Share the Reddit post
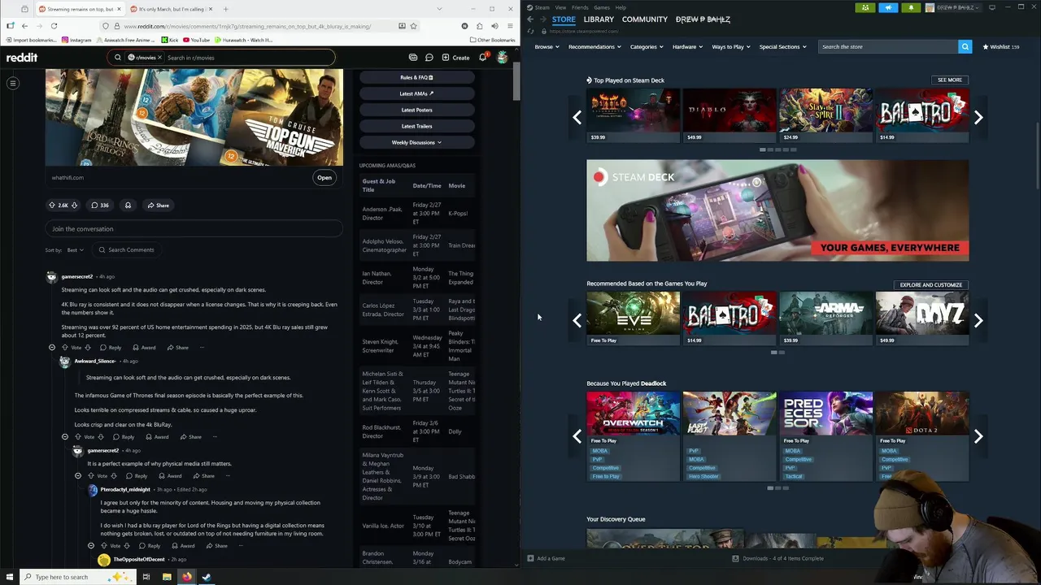 158,205
